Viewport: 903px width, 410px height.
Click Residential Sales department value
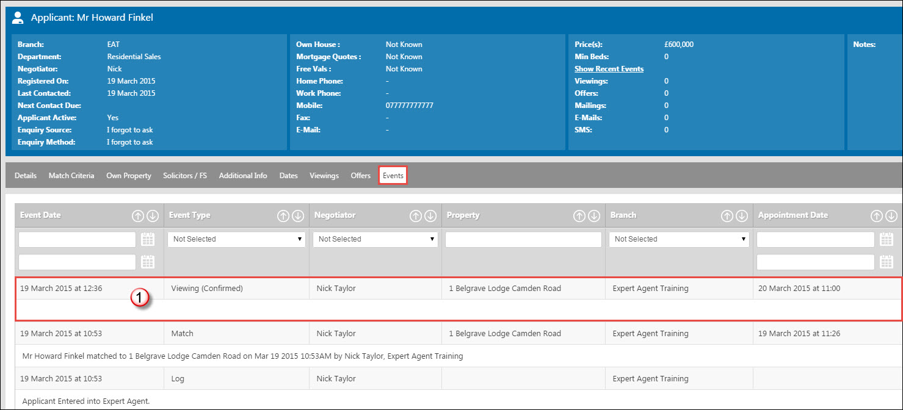(134, 57)
